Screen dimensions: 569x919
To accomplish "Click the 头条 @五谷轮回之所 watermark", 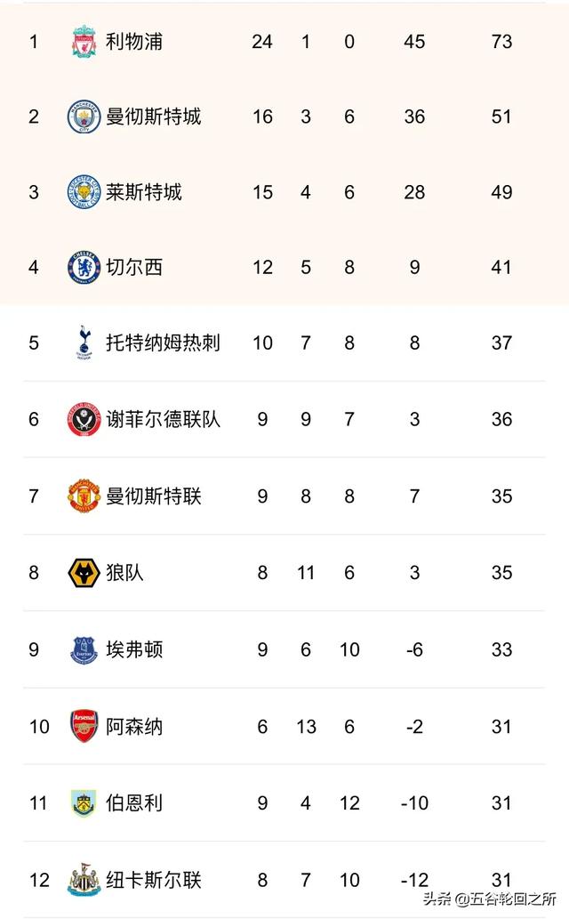I will (x=489, y=899).
